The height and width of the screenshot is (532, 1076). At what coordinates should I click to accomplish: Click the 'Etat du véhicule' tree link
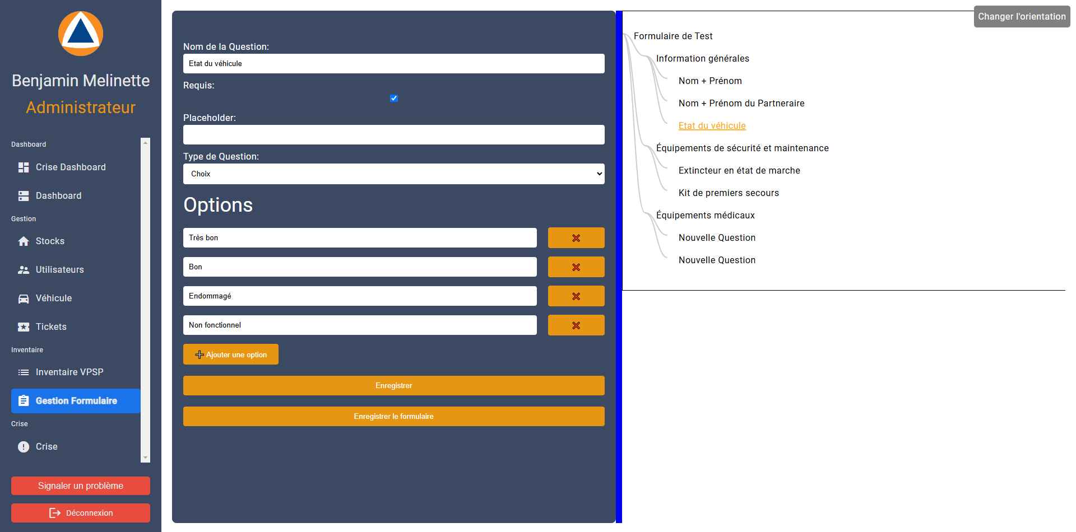pyautogui.click(x=712, y=126)
